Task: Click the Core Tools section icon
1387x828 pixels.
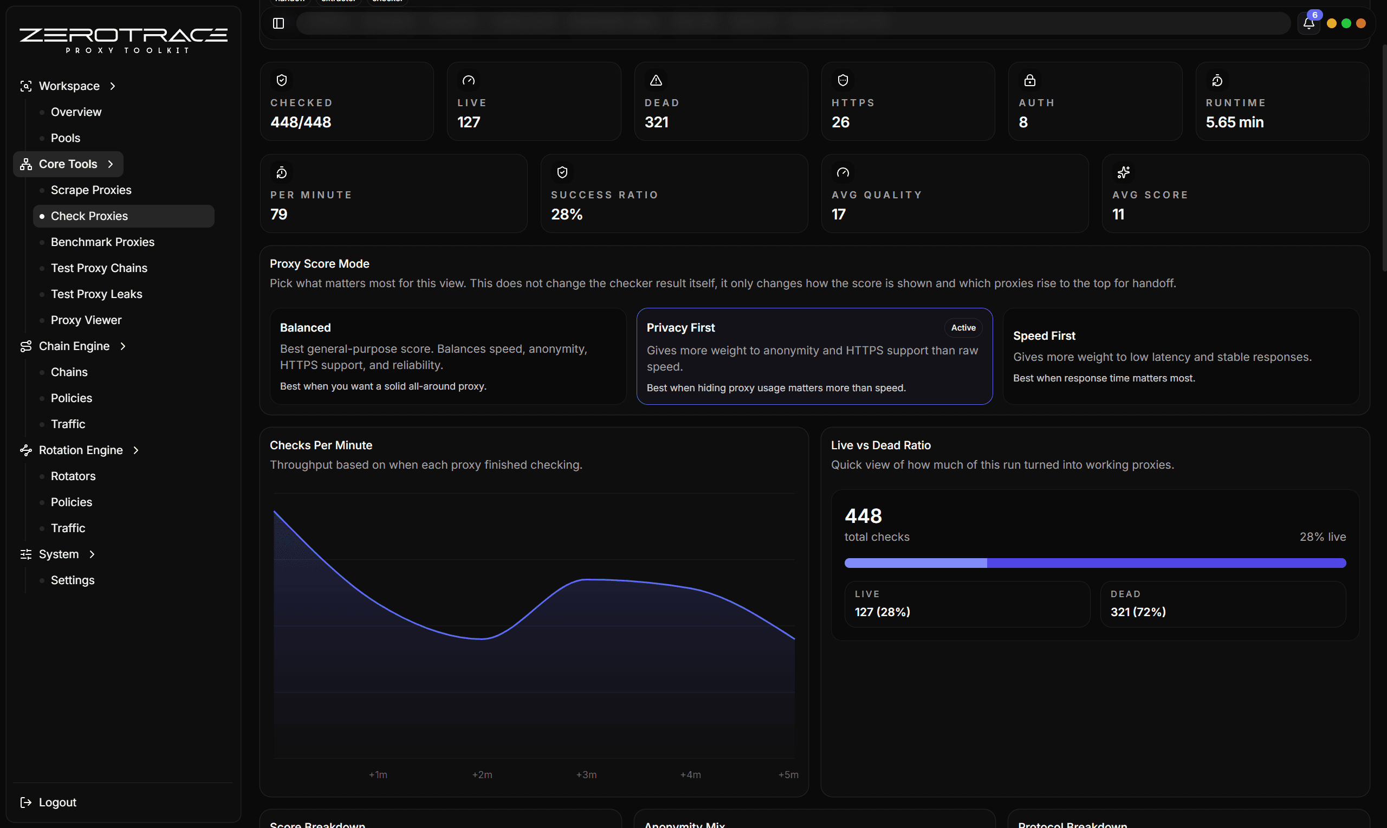Action: point(25,164)
